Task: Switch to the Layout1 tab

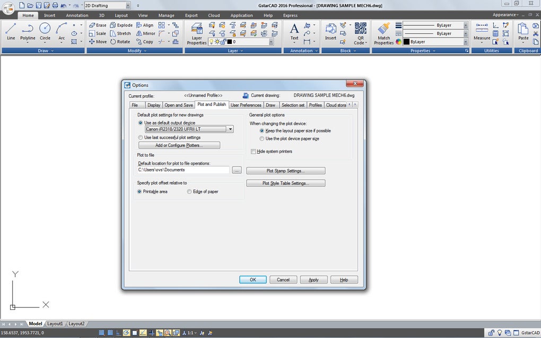Action: point(55,324)
